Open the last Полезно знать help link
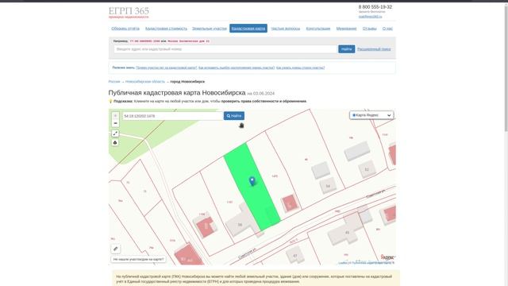This screenshot has height=286, width=508. click(x=300, y=68)
